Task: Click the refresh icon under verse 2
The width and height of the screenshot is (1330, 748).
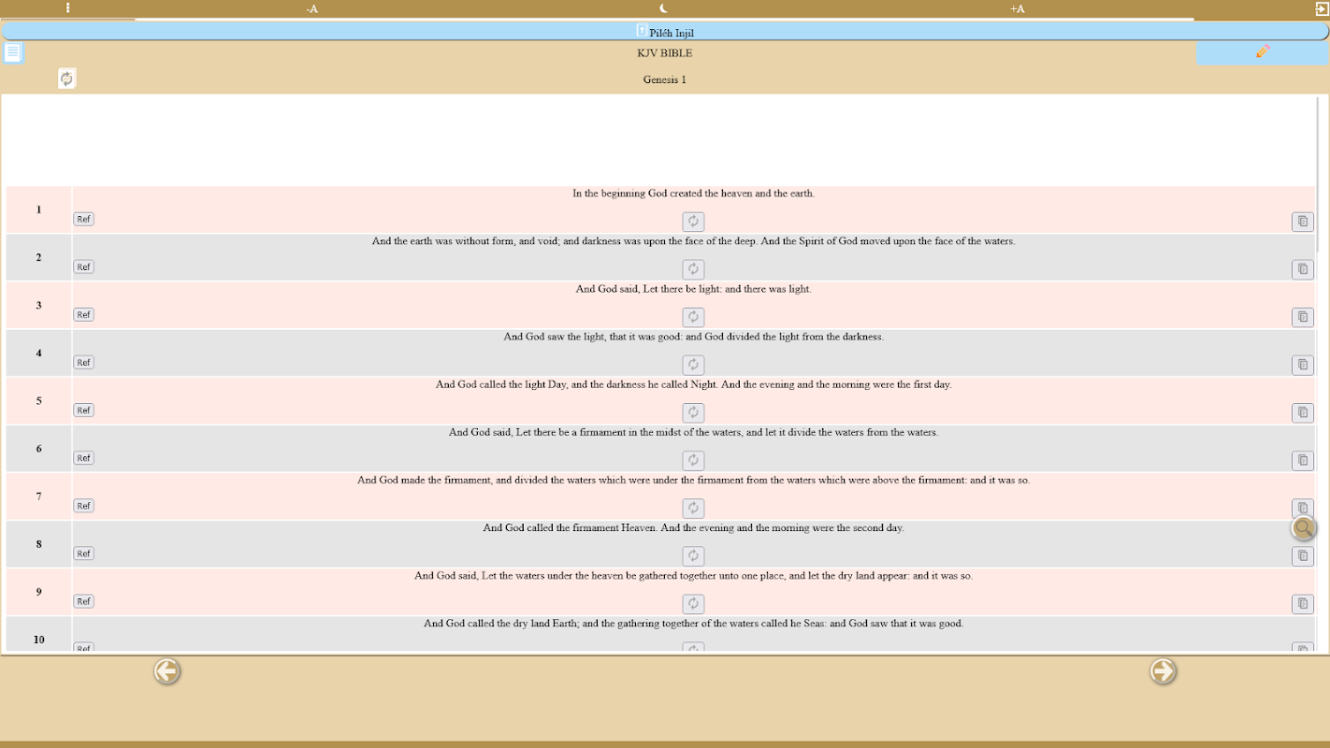Action: [693, 269]
